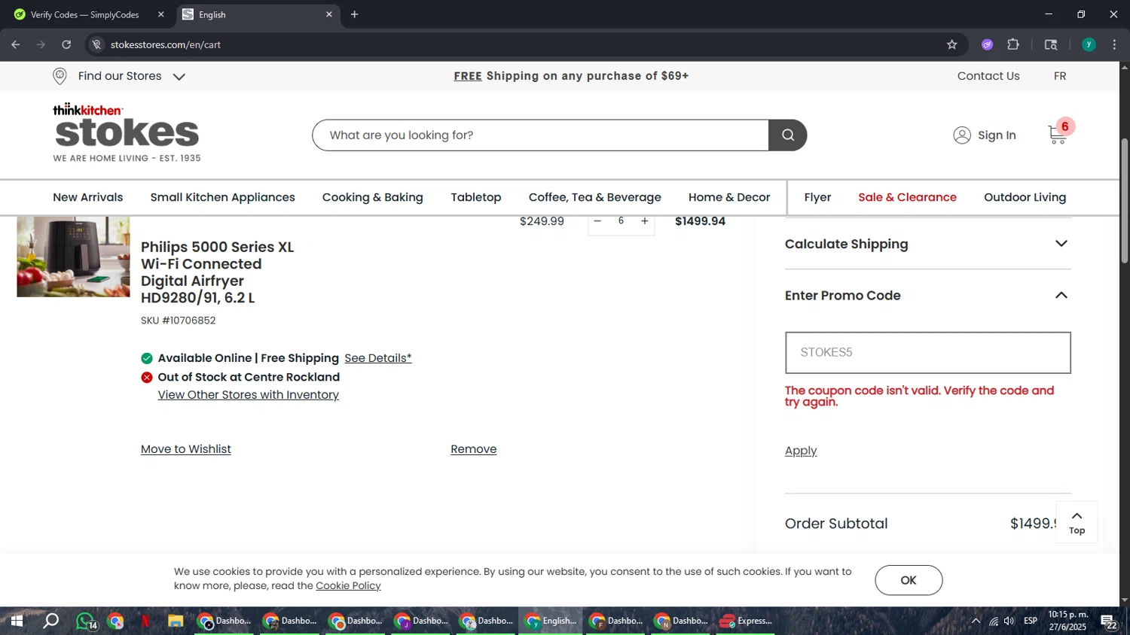
Task: Close the English tab
Action: 329,14
